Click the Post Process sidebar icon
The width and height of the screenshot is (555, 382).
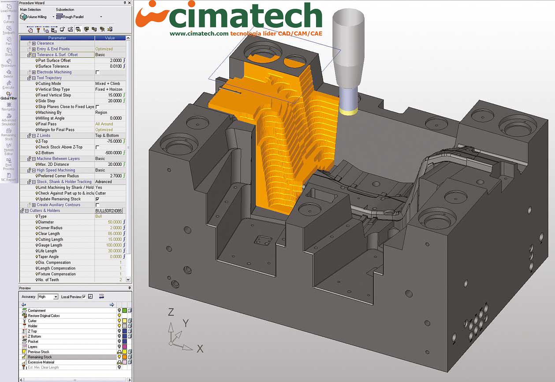tap(8, 165)
